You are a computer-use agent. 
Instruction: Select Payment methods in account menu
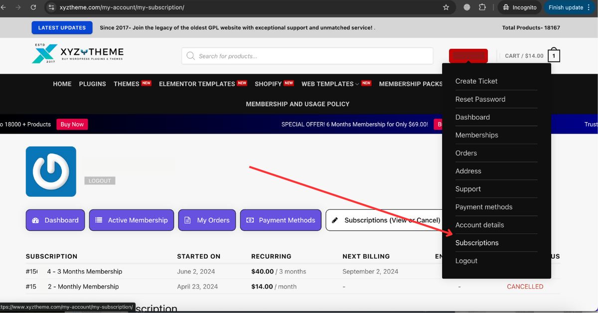[483, 207]
